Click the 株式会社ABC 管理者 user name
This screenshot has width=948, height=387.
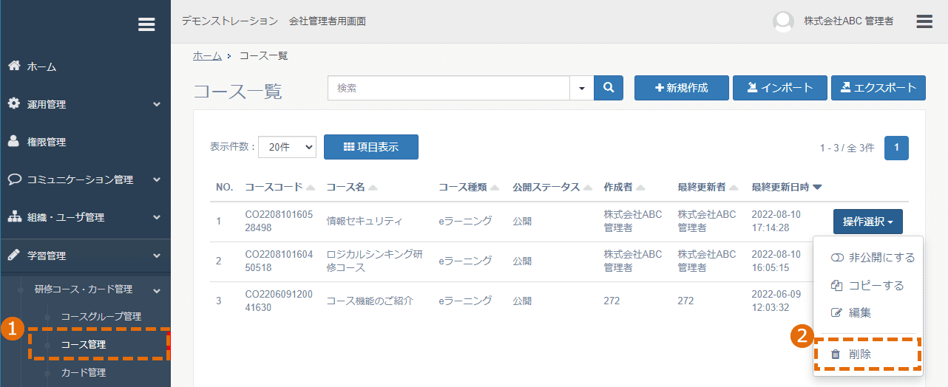click(849, 21)
